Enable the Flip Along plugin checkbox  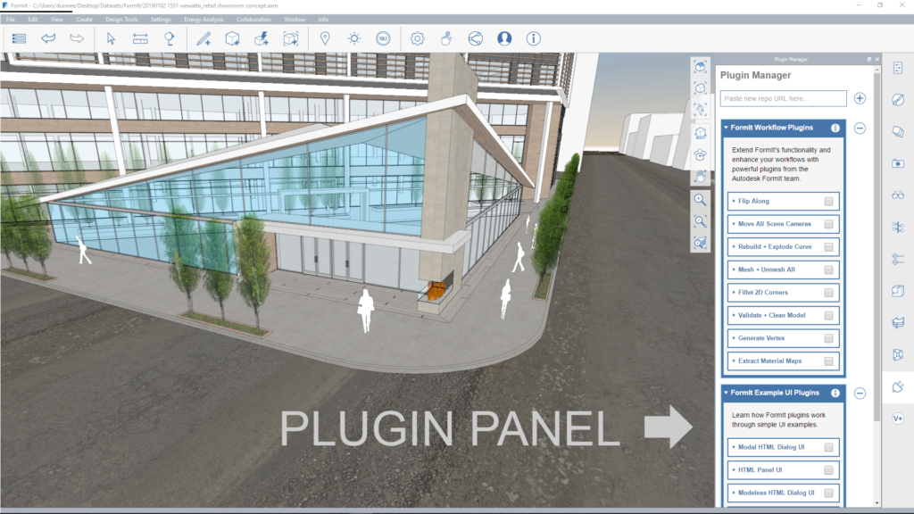828,201
